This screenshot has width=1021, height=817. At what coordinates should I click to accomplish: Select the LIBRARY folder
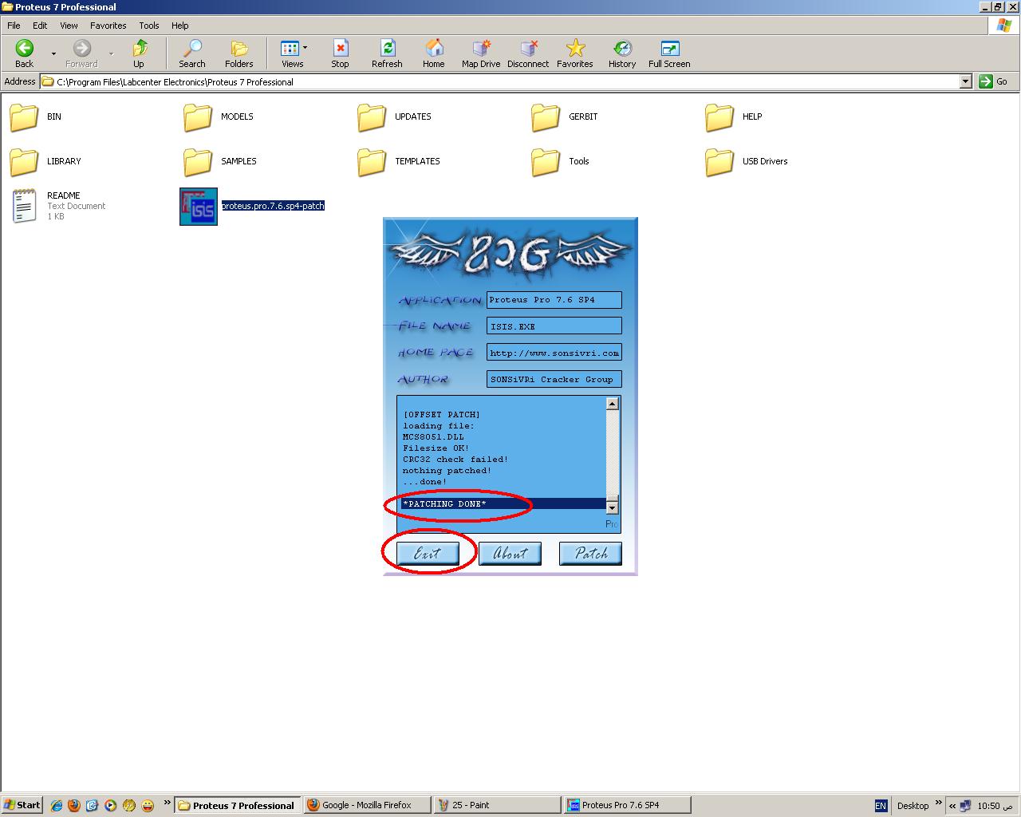point(45,162)
